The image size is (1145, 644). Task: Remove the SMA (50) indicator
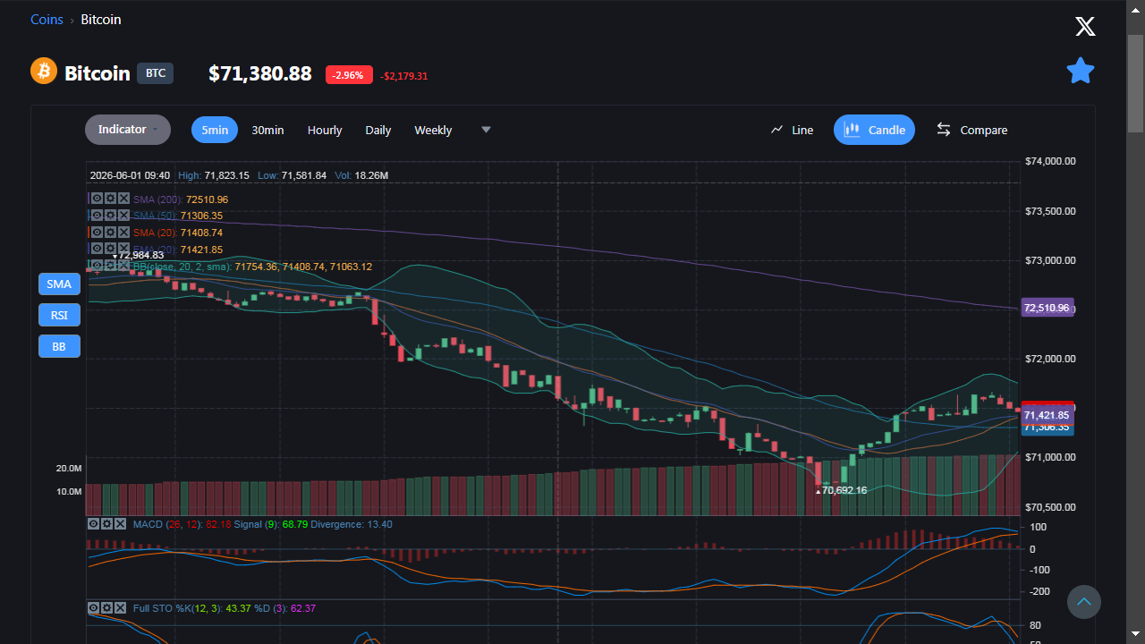coord(123,216)
